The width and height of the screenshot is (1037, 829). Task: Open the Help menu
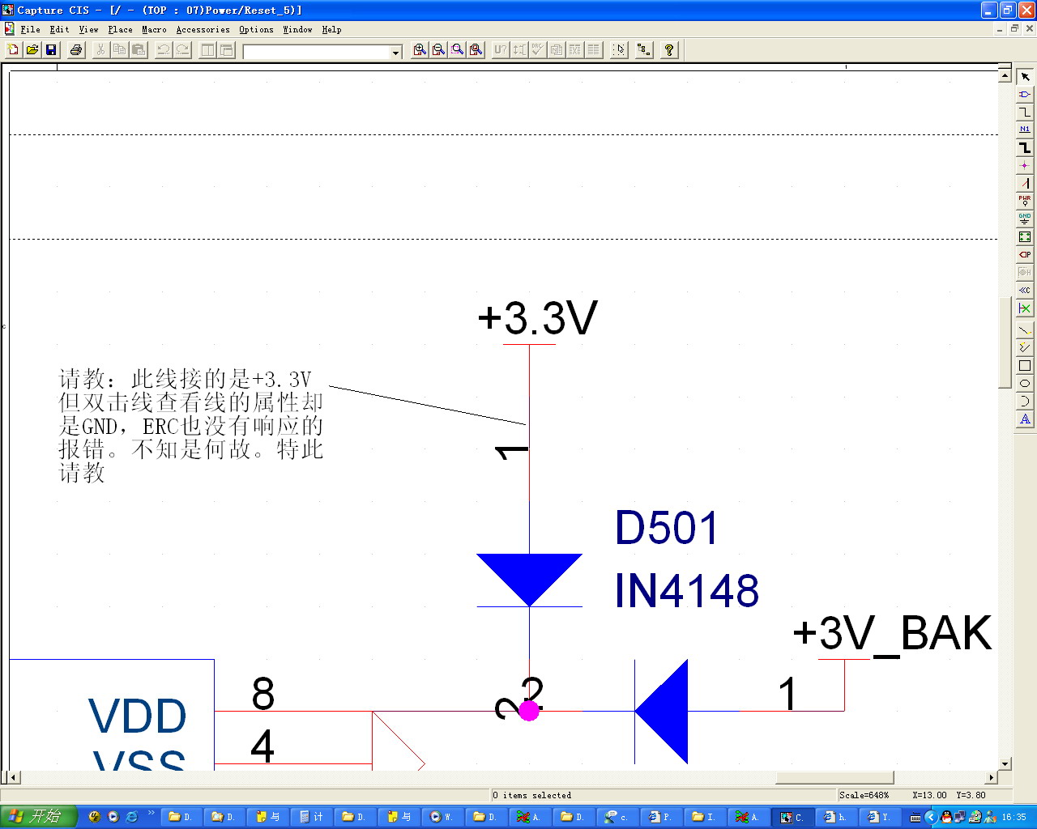331,29
